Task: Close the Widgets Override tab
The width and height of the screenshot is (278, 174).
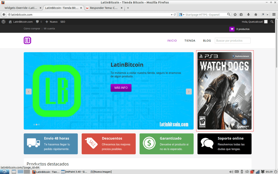Action: pyautogui.click(x=40, y=8)
